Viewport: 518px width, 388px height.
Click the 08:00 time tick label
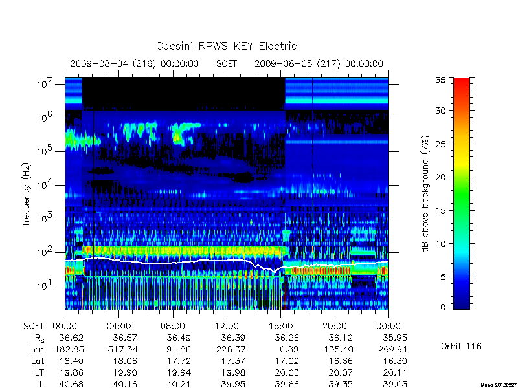click(173, 327)
